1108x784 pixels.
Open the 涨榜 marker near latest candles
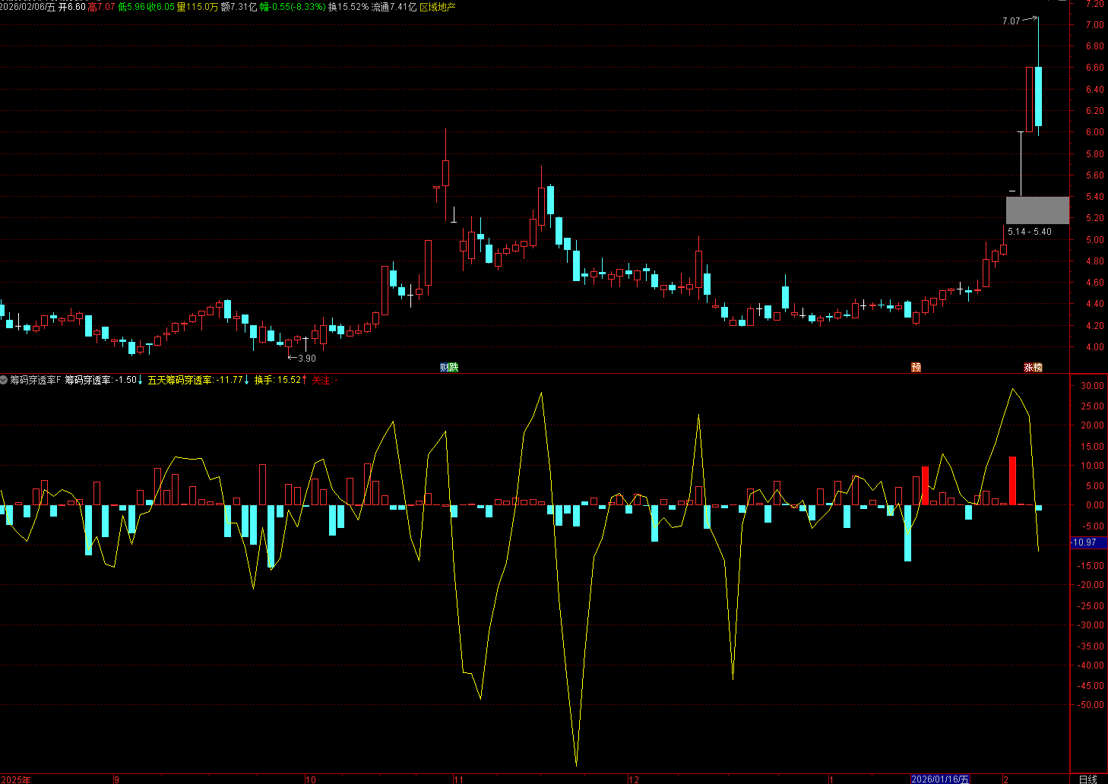[1033, 368]
